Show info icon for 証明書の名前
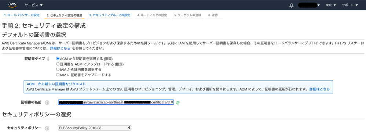 [x=47, y=103]
